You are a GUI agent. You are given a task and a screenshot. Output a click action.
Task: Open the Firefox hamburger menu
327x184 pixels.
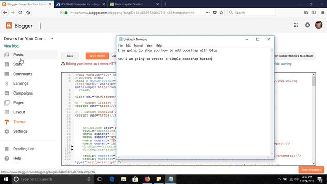click(322, 12)
